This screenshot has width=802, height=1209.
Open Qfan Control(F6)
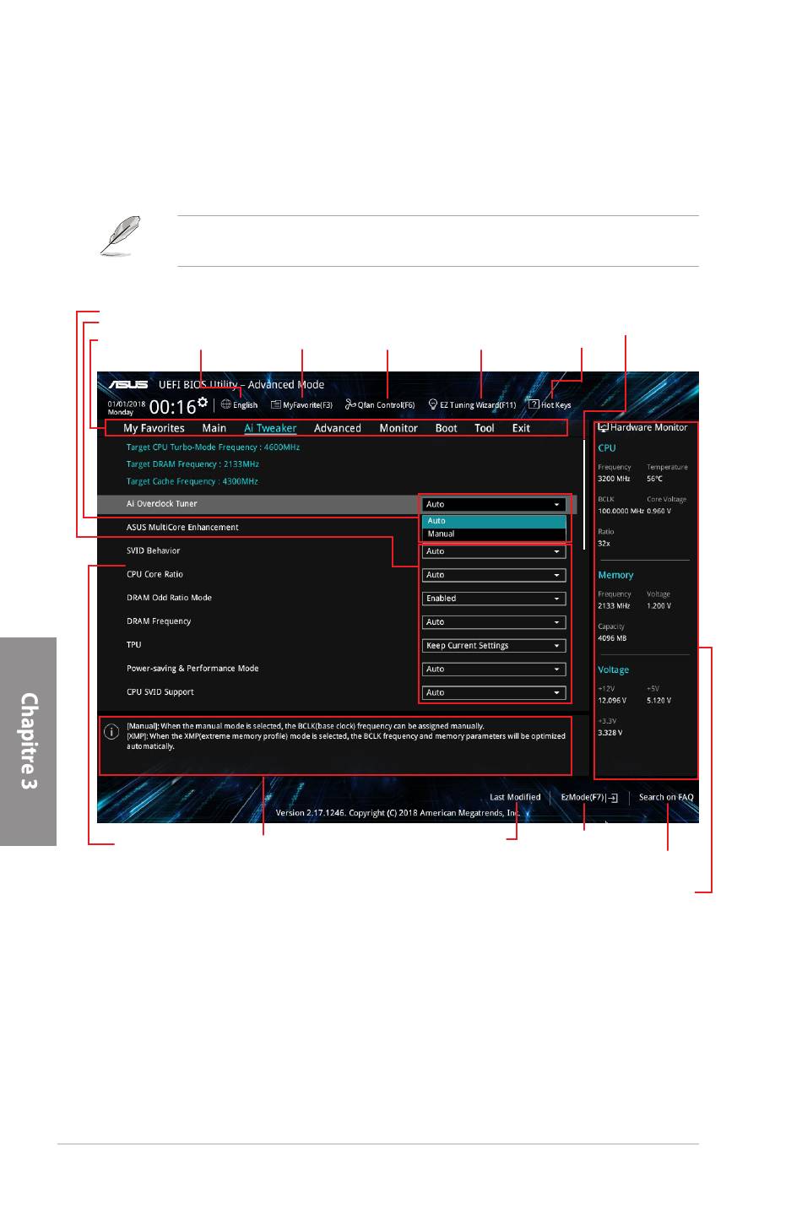[380, 405]
